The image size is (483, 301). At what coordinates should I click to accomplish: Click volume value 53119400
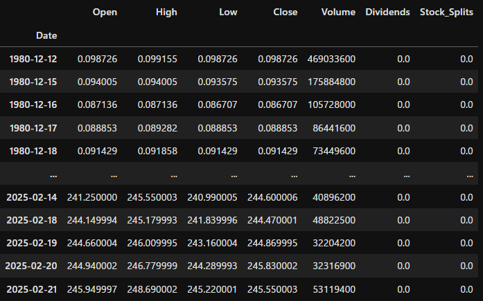pos(334,289)
